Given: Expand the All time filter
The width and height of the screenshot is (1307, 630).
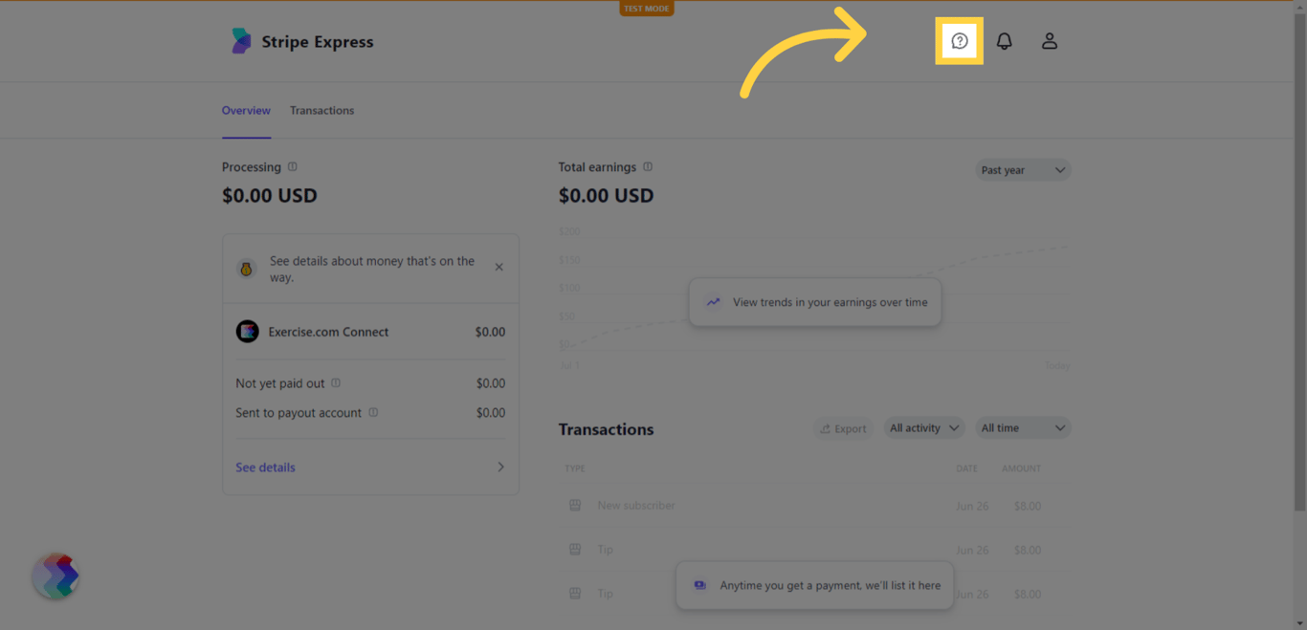Looking at the screenshot, I should 1022,428.
